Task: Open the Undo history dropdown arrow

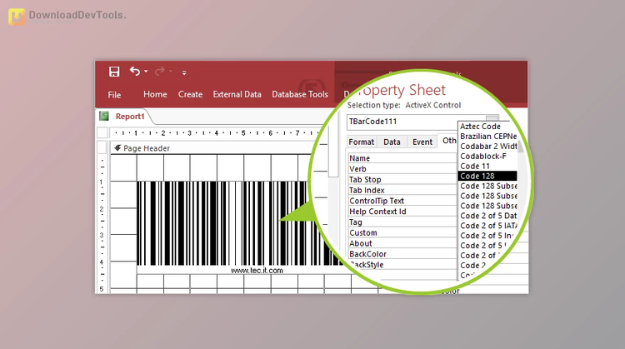Action: (x=146, y=72)
